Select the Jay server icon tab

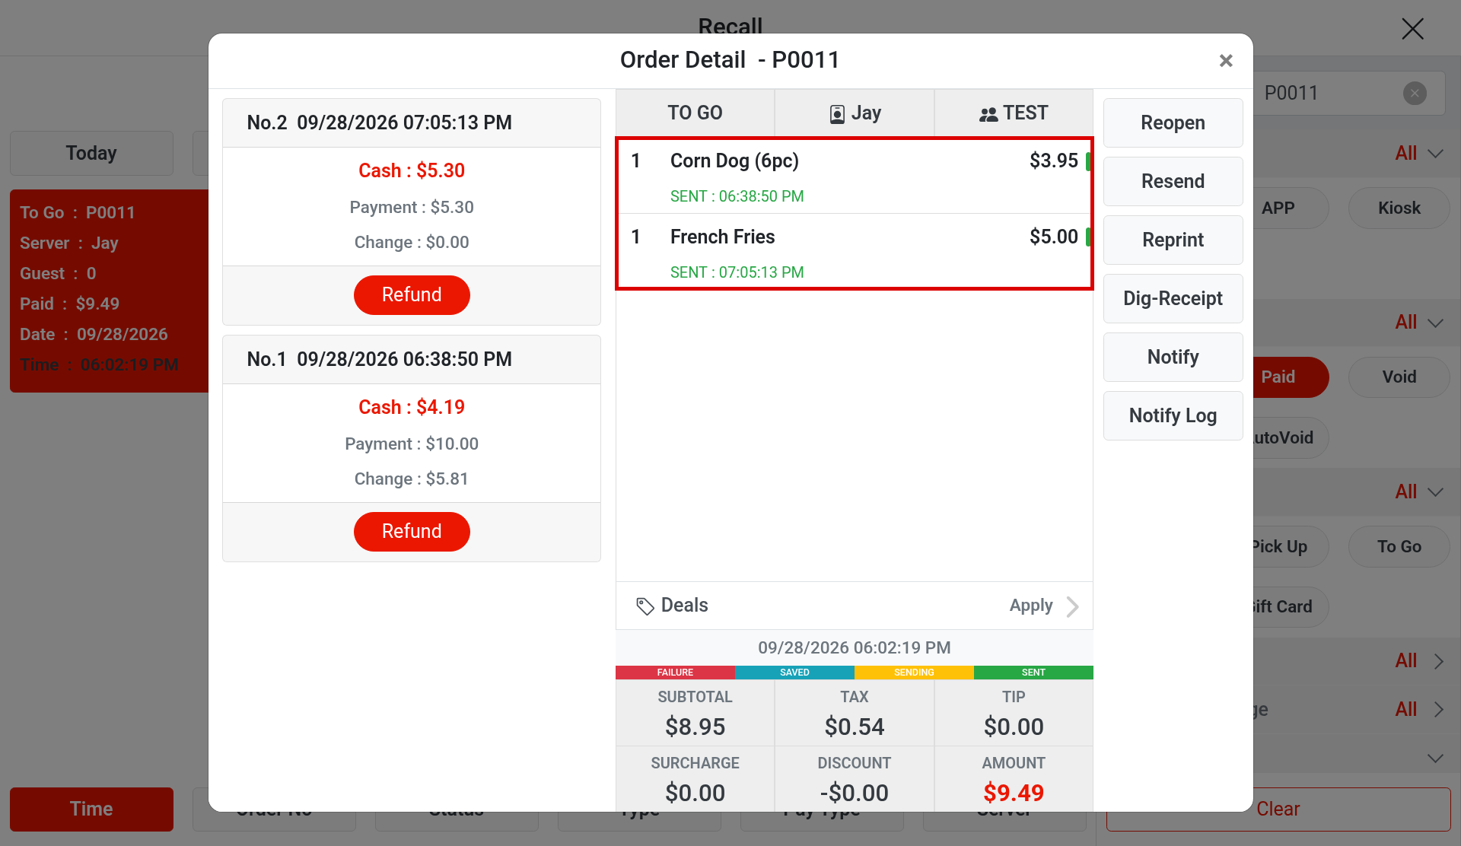tap(855, 113)
